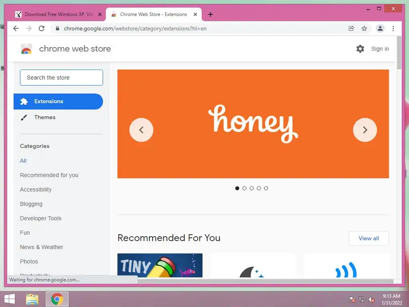The width and height of the screenshot is (409, 307).
Task: Open network tray icon
Action: tap(362, 299)
